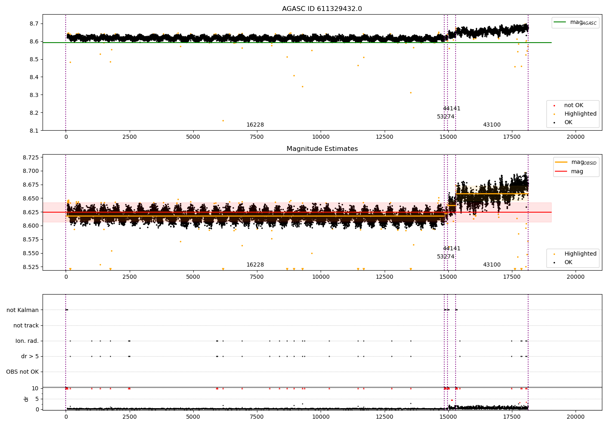Click the title "AGASC ID 611329432.0"
Image resolution: width=608 pixels, height=426 pixels.
tap(322, 9)
